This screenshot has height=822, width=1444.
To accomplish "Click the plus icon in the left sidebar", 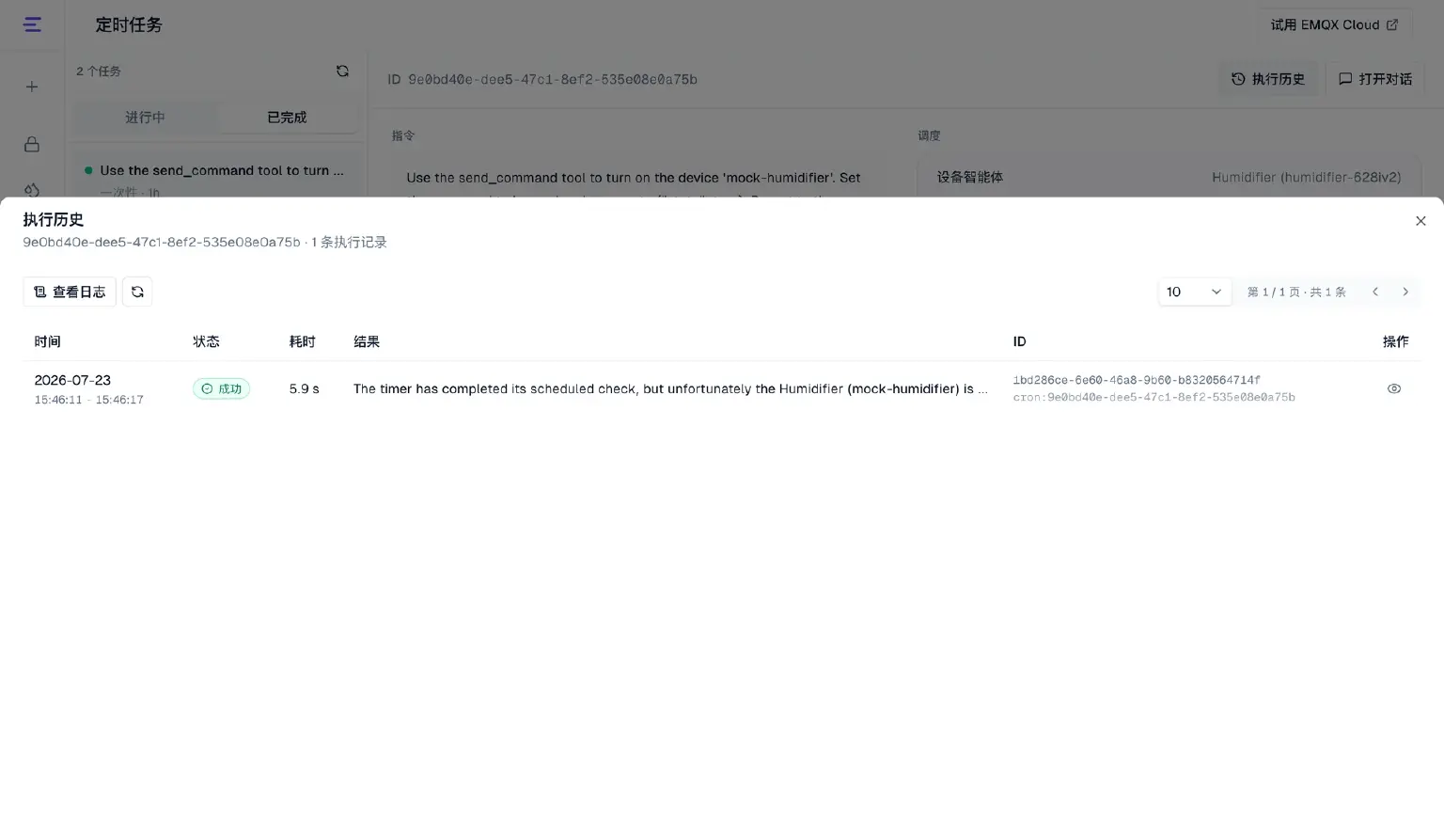I will coord(32,87).
